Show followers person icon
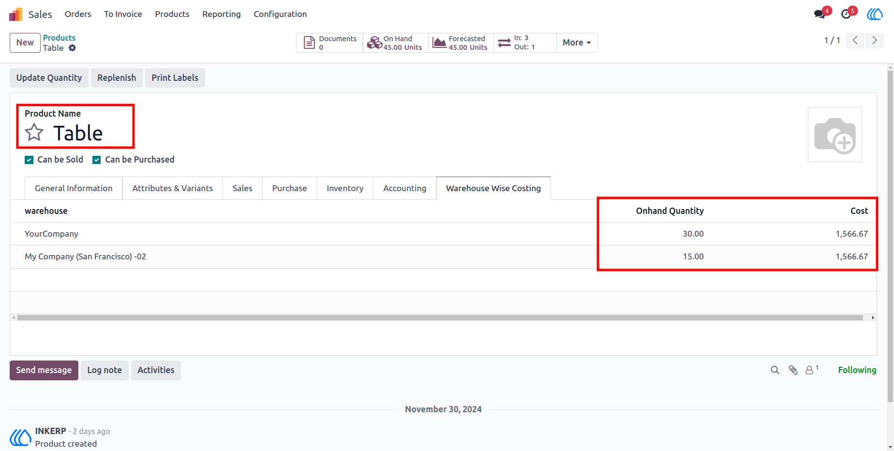Image resolution: width=894 pixels, height=451 pixels. click(x=812, y=370)
